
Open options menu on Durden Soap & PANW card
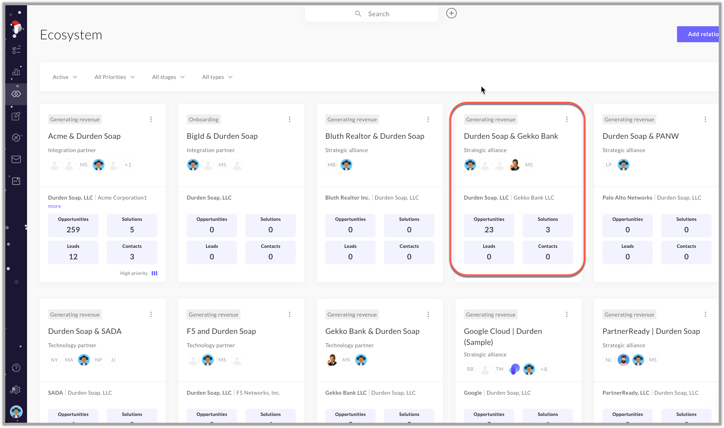[x=705, y=119]
